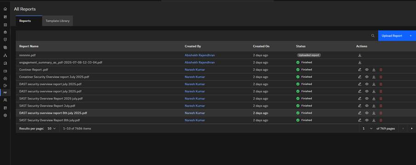Open the Results per page dropdown
The height and width of the screenshot is (165, 416).
[52, 128]
